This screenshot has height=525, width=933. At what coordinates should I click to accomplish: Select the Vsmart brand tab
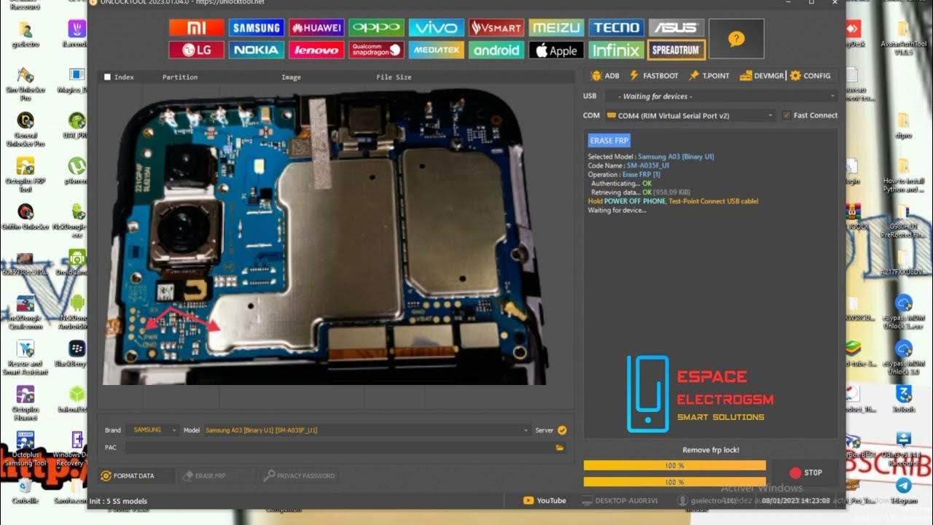(496, 28)
